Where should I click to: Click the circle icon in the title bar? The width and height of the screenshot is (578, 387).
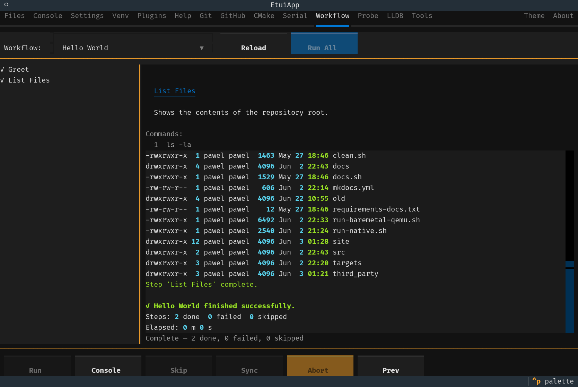(6, 5)
